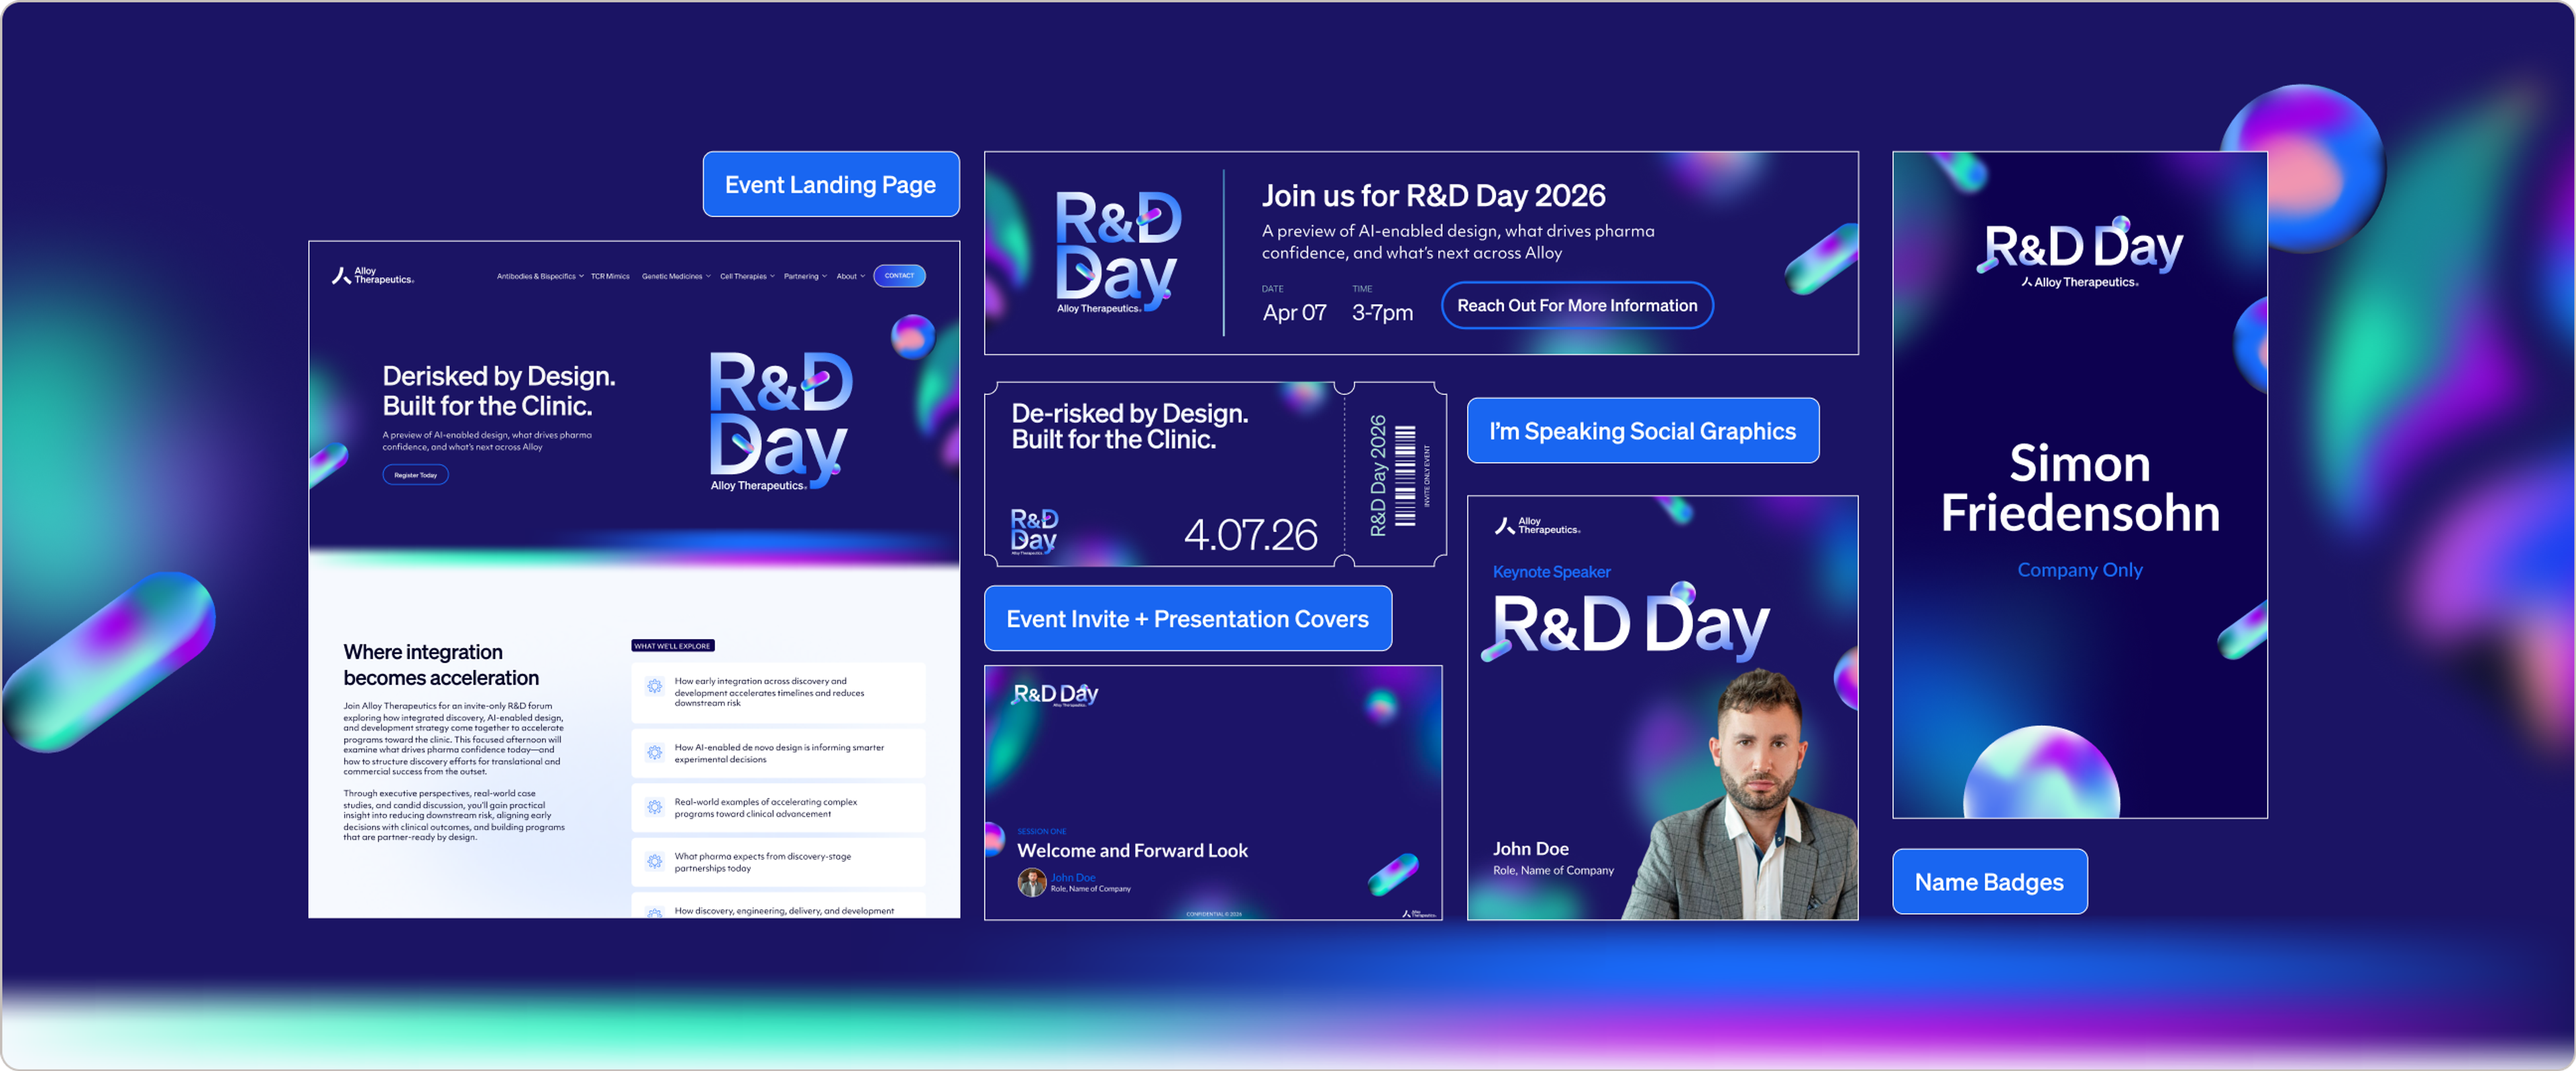Click the Alloy Therapeutics logo on keynote speaker graphic
Screen dimensions: 2576x1071
point(1537,525)
